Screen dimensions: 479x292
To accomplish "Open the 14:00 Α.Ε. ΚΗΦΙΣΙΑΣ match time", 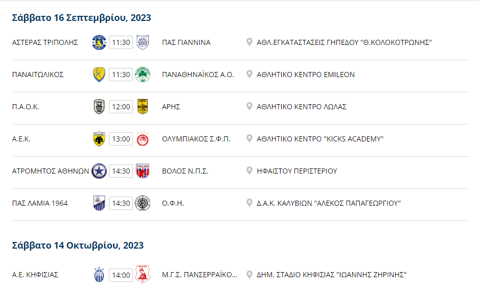I will pyautogui.click(x=121, y=275).
